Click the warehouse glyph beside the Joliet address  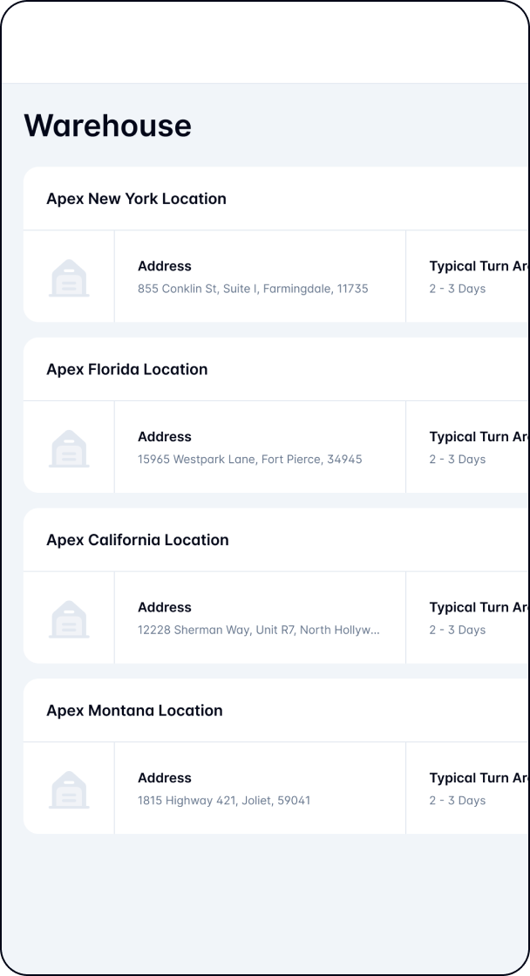click(69, 788)
